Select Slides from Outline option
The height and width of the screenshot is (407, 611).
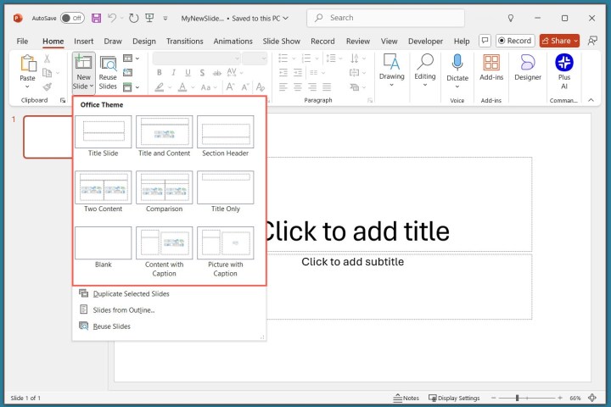123,309
